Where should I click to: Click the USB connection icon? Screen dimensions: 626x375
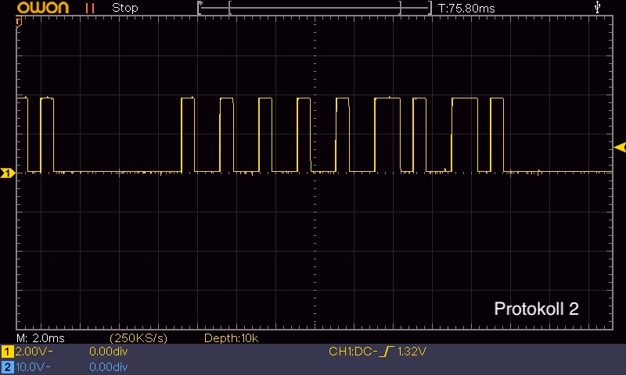point(597,7)
